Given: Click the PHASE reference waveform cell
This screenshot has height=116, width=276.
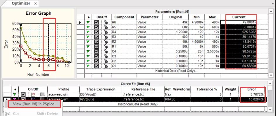Looking at the screenshot, I should click(x=177, y=99).
